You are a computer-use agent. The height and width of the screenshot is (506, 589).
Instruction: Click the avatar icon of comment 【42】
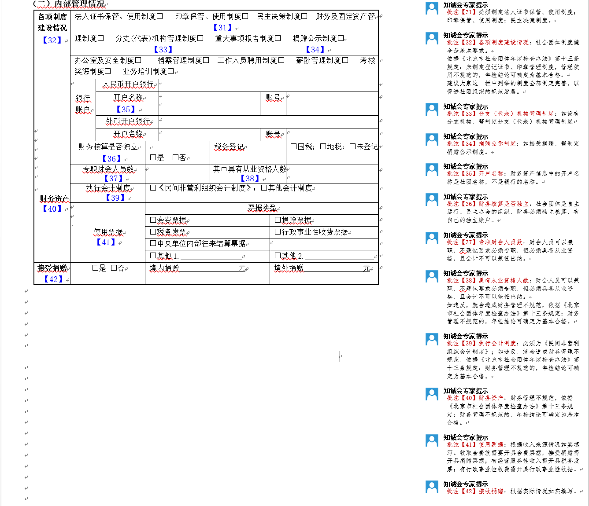pos(432,488)
